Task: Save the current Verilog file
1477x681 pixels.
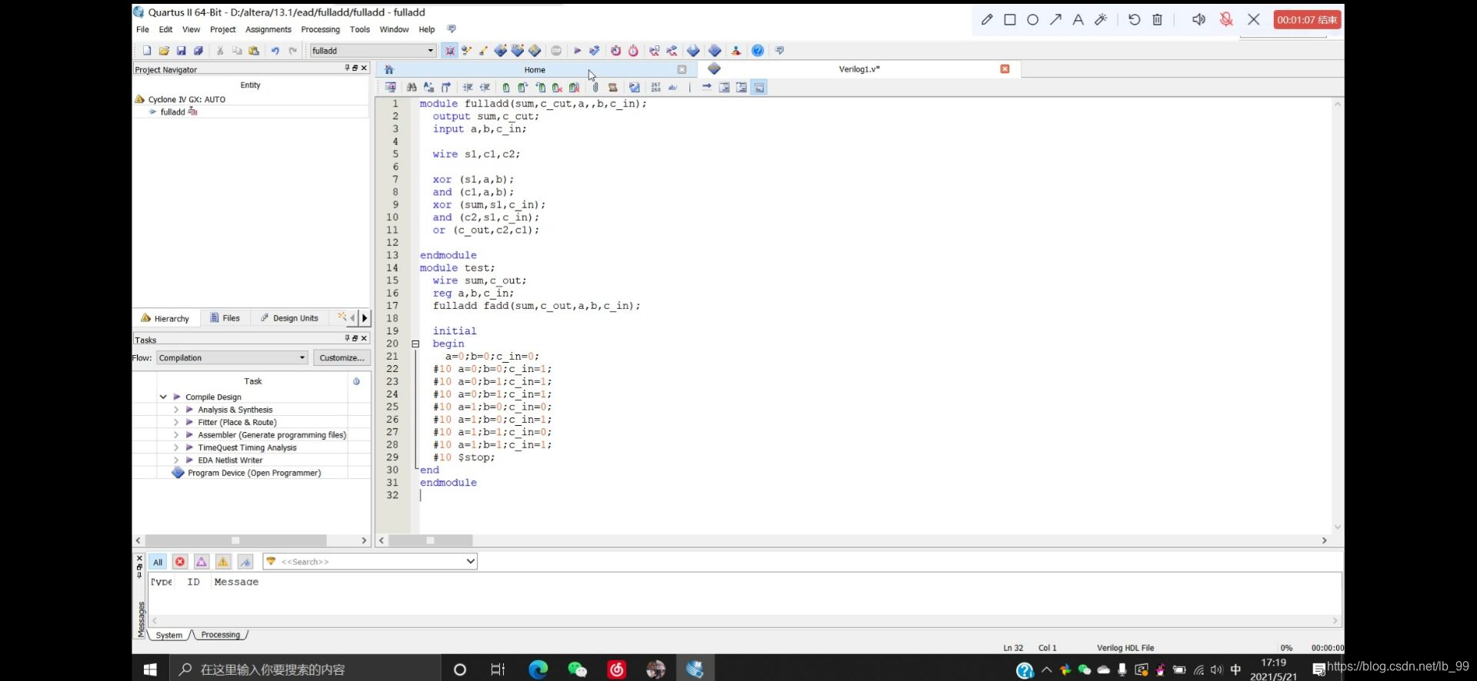Action: click(181, 51)
